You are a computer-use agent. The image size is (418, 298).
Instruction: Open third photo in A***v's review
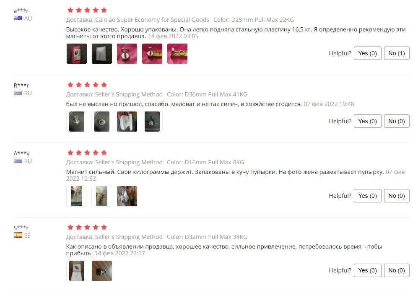point(127,196)
